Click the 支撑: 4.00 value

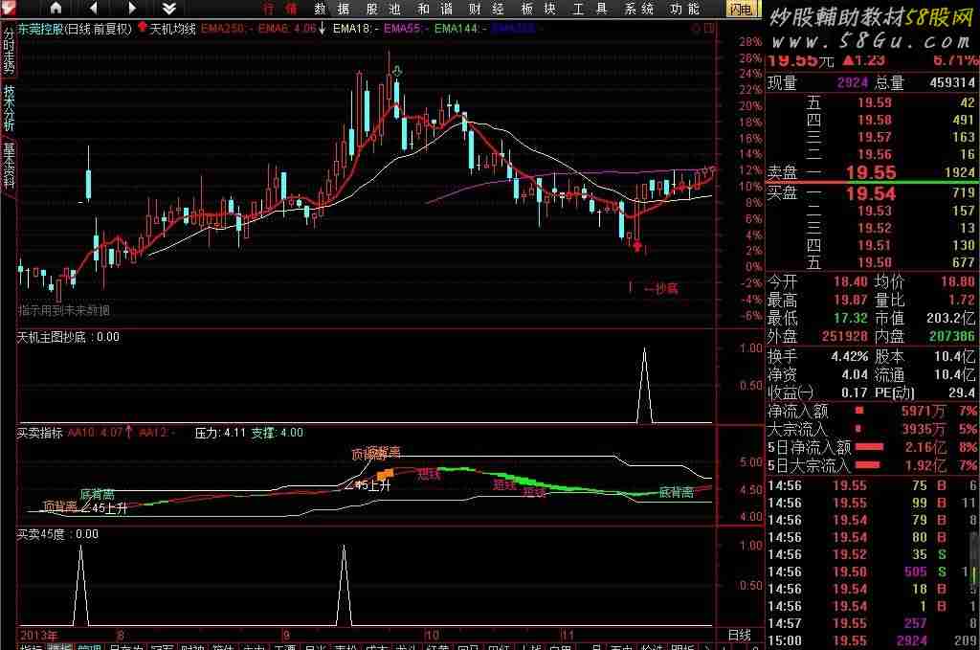point(278,433)
